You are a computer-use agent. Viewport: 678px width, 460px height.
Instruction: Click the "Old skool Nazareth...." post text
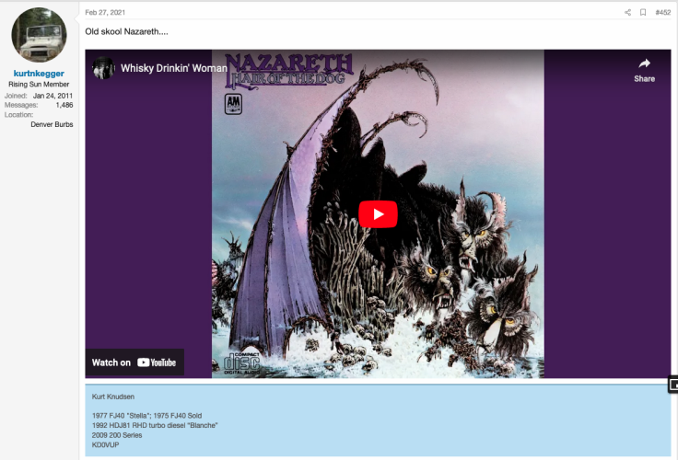(127, 31)
